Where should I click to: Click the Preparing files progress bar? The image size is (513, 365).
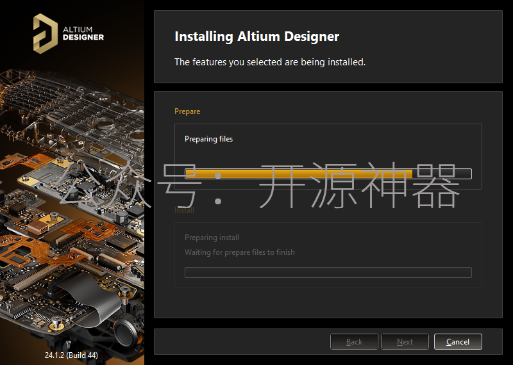coord(328,174)
